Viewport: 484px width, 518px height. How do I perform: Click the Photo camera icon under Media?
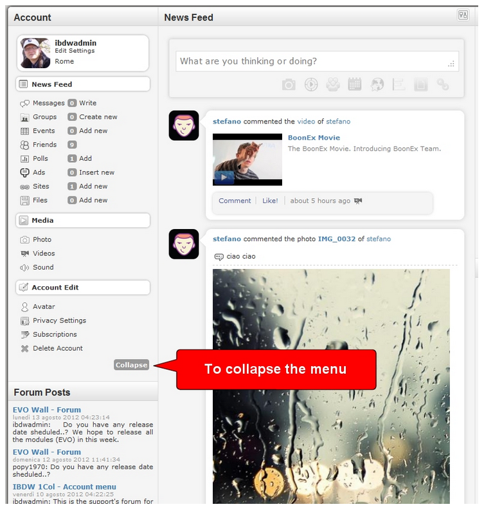pos(24,240)
